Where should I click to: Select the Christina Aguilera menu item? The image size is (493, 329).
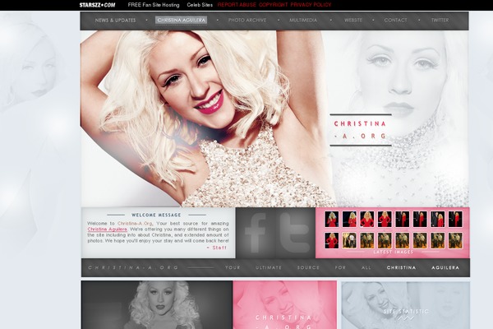click(181, 20)
